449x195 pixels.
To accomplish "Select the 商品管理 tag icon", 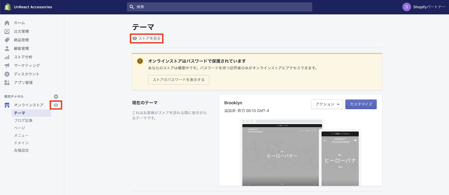I will (7, 40).
